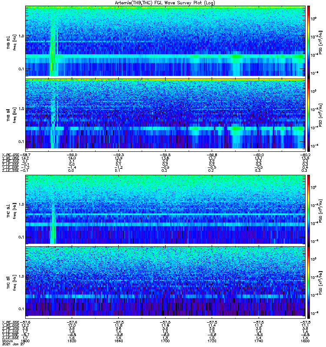This screenshot has height=347, width=326.
Task: Click the Y_RE_GSE value '11.1' under THC panels
Action: coord(306,326)
